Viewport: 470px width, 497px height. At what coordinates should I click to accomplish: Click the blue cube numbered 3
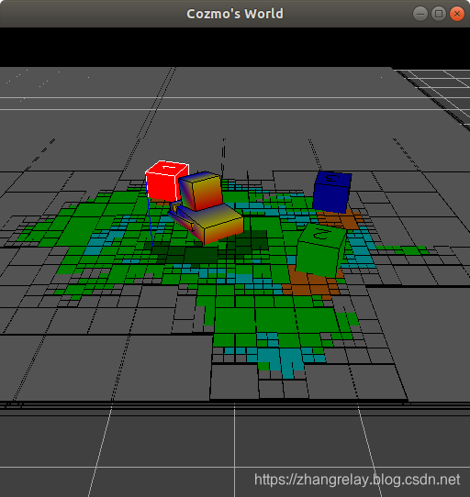click(x=332, y=192)
